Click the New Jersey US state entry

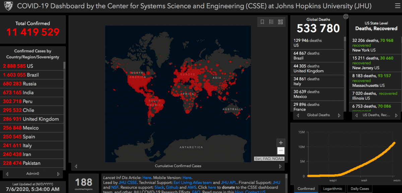click(x=375, y=63)
